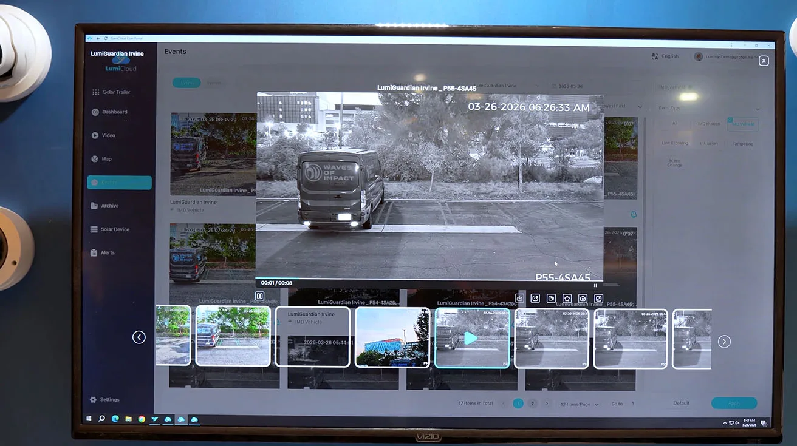Click the snapshot camera icon below video
The width and height of the screenshot is (797, 446).
583,299
